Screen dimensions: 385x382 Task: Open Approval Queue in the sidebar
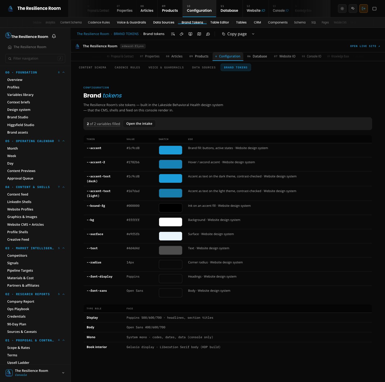(x=20, y=178)
